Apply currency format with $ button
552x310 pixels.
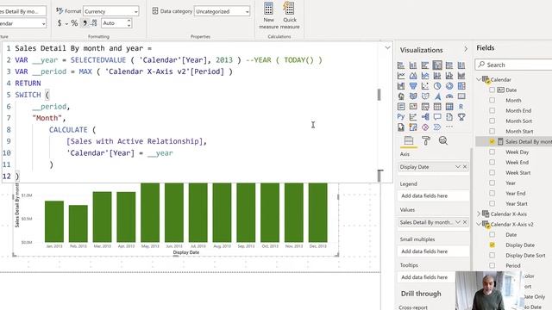60,23
